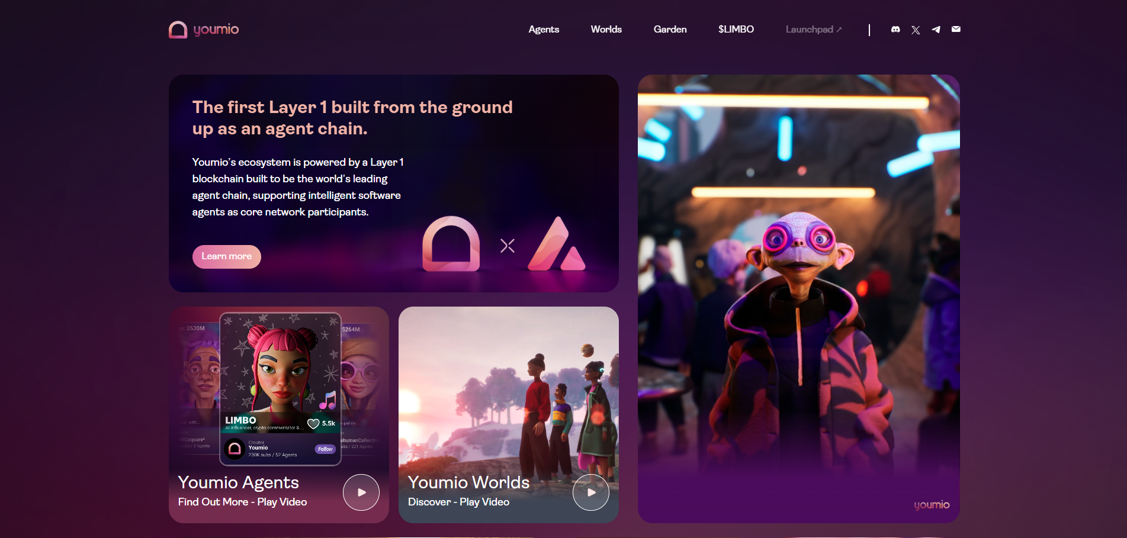Open the Garden nav link
1127x538 pixels.
pyautogui.click(x=670, y=30)
